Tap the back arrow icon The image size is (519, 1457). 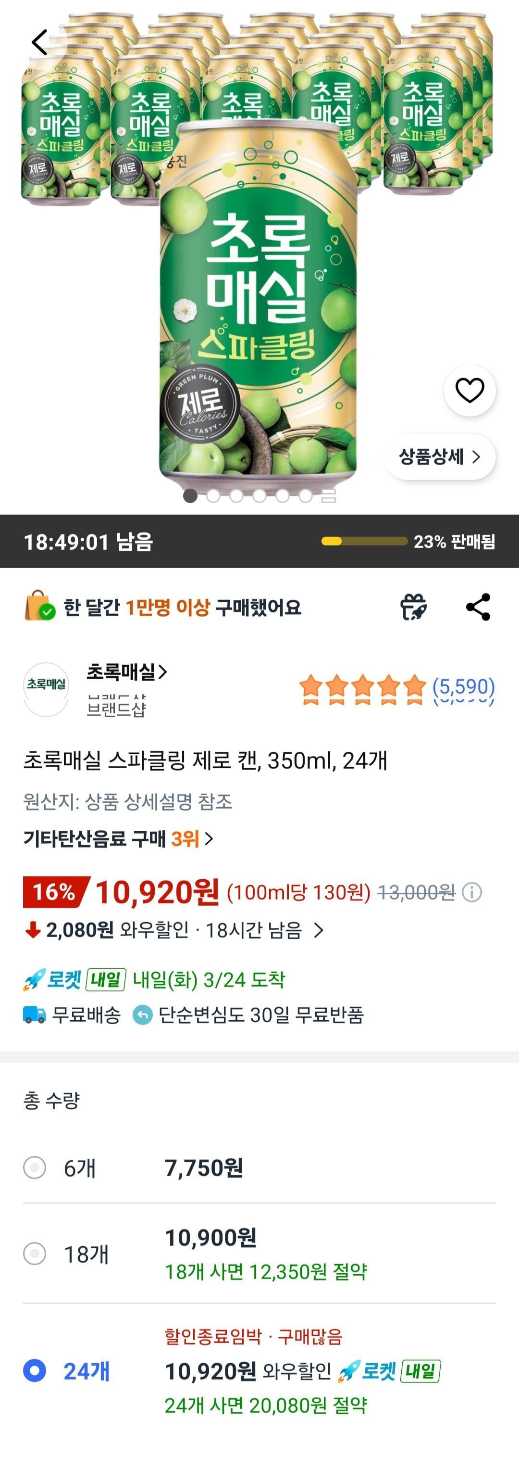(x=39, y=42)
